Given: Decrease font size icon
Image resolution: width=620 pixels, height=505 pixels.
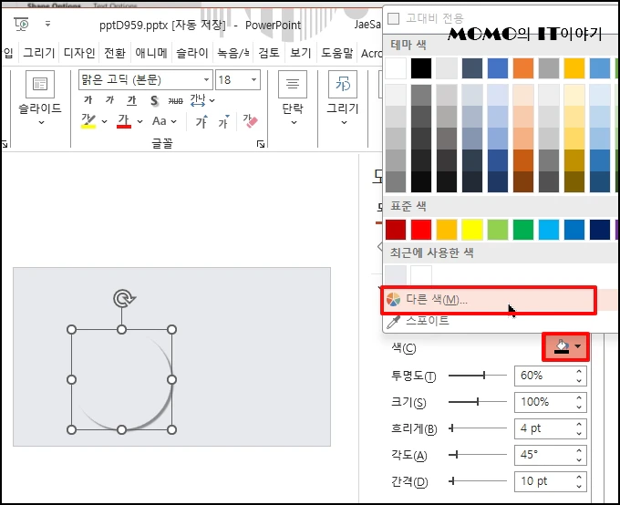Looking at the screenshot, I should pos(223,121).
